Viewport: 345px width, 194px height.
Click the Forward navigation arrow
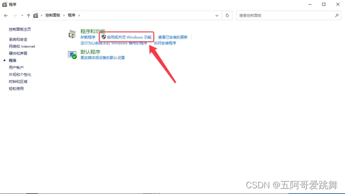pyautogui.click(x=15, y=15)
